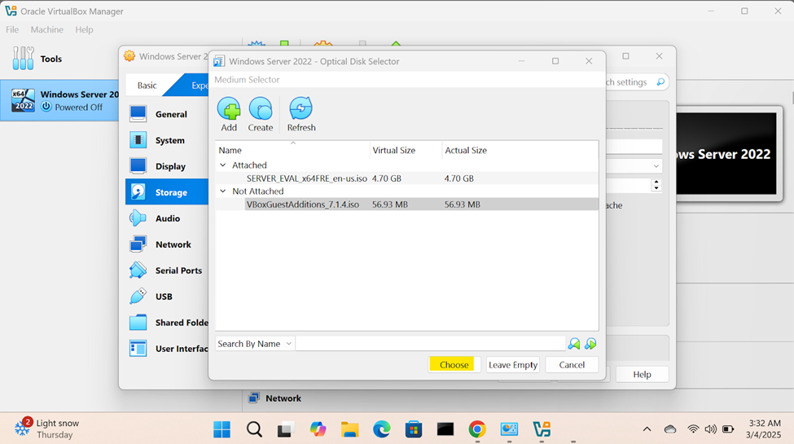The height and width of the screenshot is (444, 794).
Task: Open taskbar Search
Action: click(254, 429)
